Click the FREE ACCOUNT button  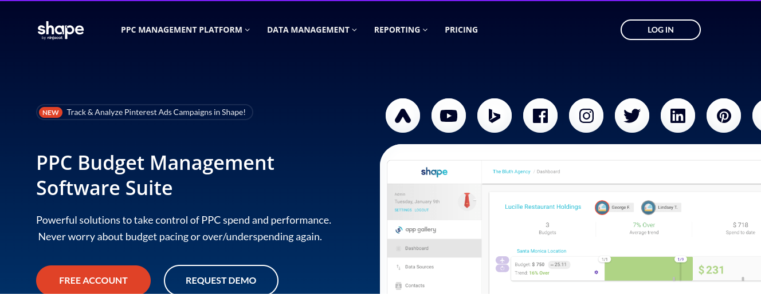click(93, 280)
